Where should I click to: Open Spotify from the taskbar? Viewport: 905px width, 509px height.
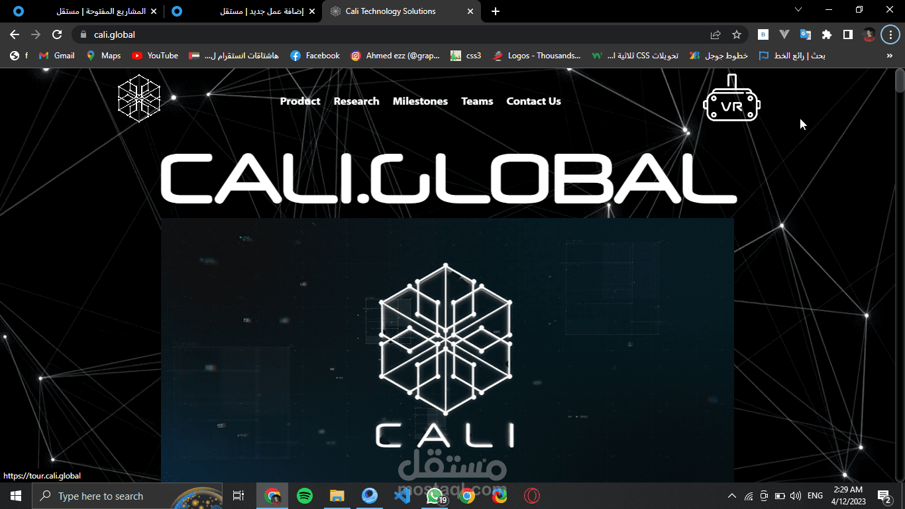pos(305,496)
